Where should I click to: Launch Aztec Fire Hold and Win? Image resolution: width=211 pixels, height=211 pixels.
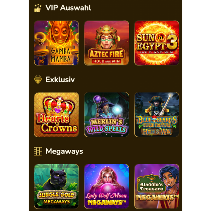(106, 43)
